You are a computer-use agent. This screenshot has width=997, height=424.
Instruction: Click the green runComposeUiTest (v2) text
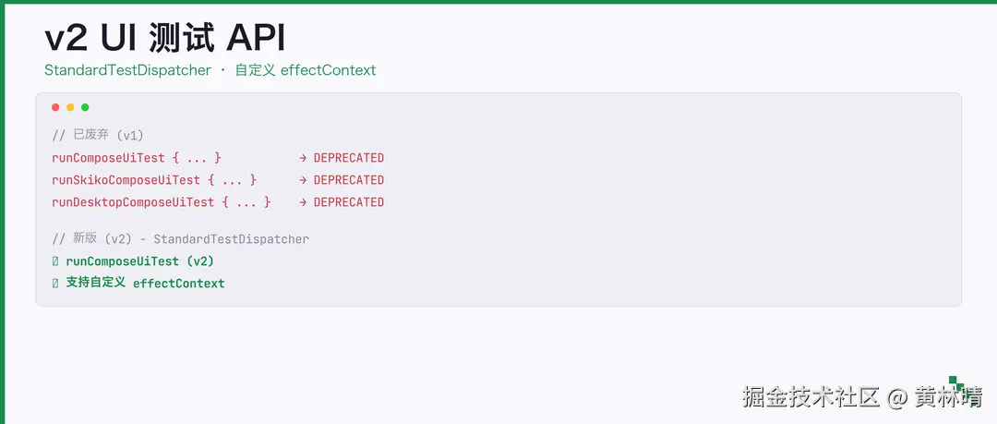[140, 261]
